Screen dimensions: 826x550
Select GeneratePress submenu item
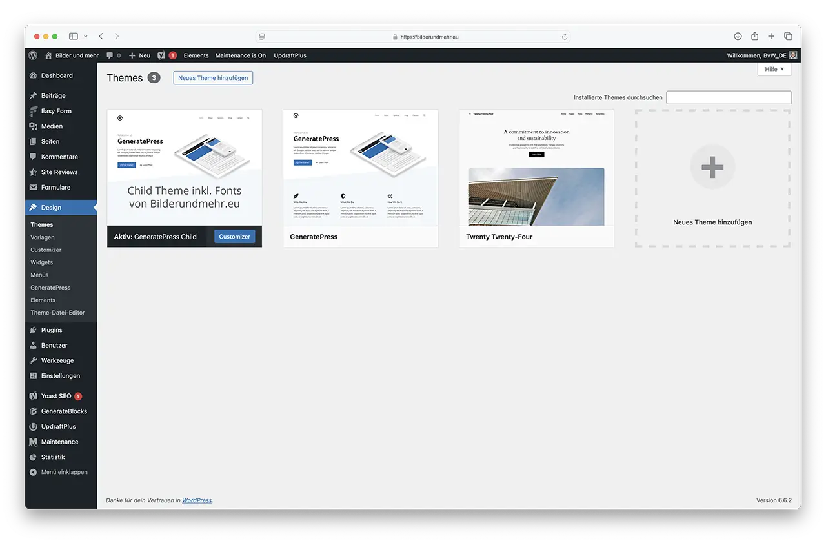50,288
